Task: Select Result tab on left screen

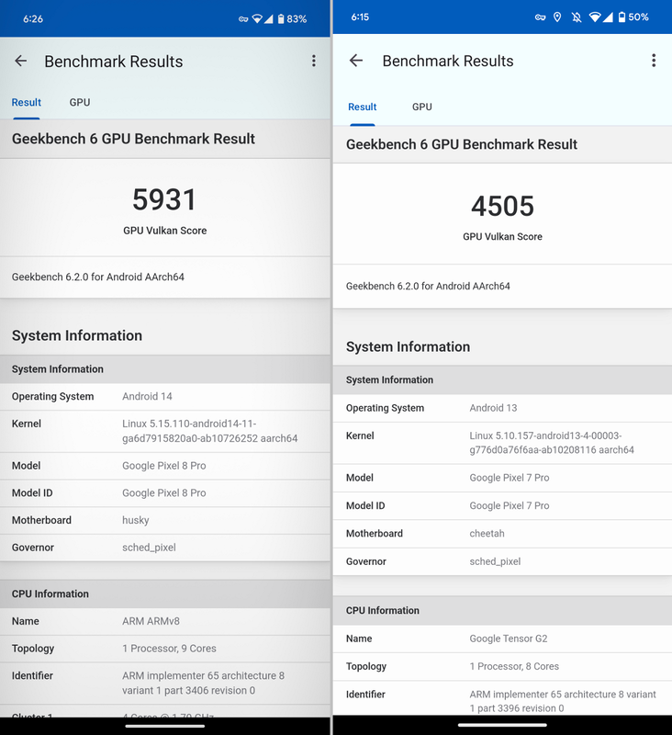Action: [27, 103]
